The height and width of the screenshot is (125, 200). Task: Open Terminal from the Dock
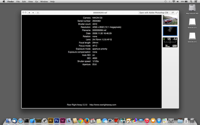click(26, 120)
